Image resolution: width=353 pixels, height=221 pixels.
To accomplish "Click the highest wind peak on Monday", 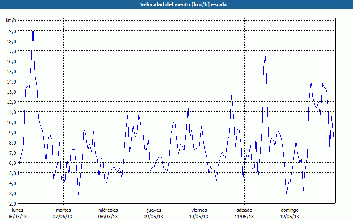I will [33, 27].
